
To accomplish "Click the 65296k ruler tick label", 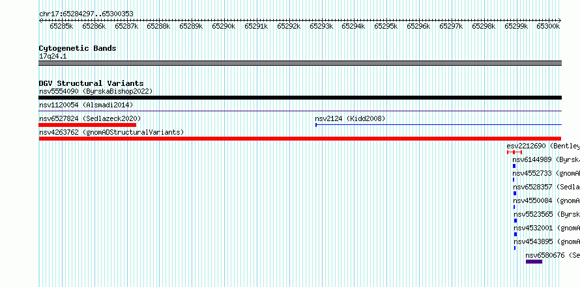I will 418,26.
